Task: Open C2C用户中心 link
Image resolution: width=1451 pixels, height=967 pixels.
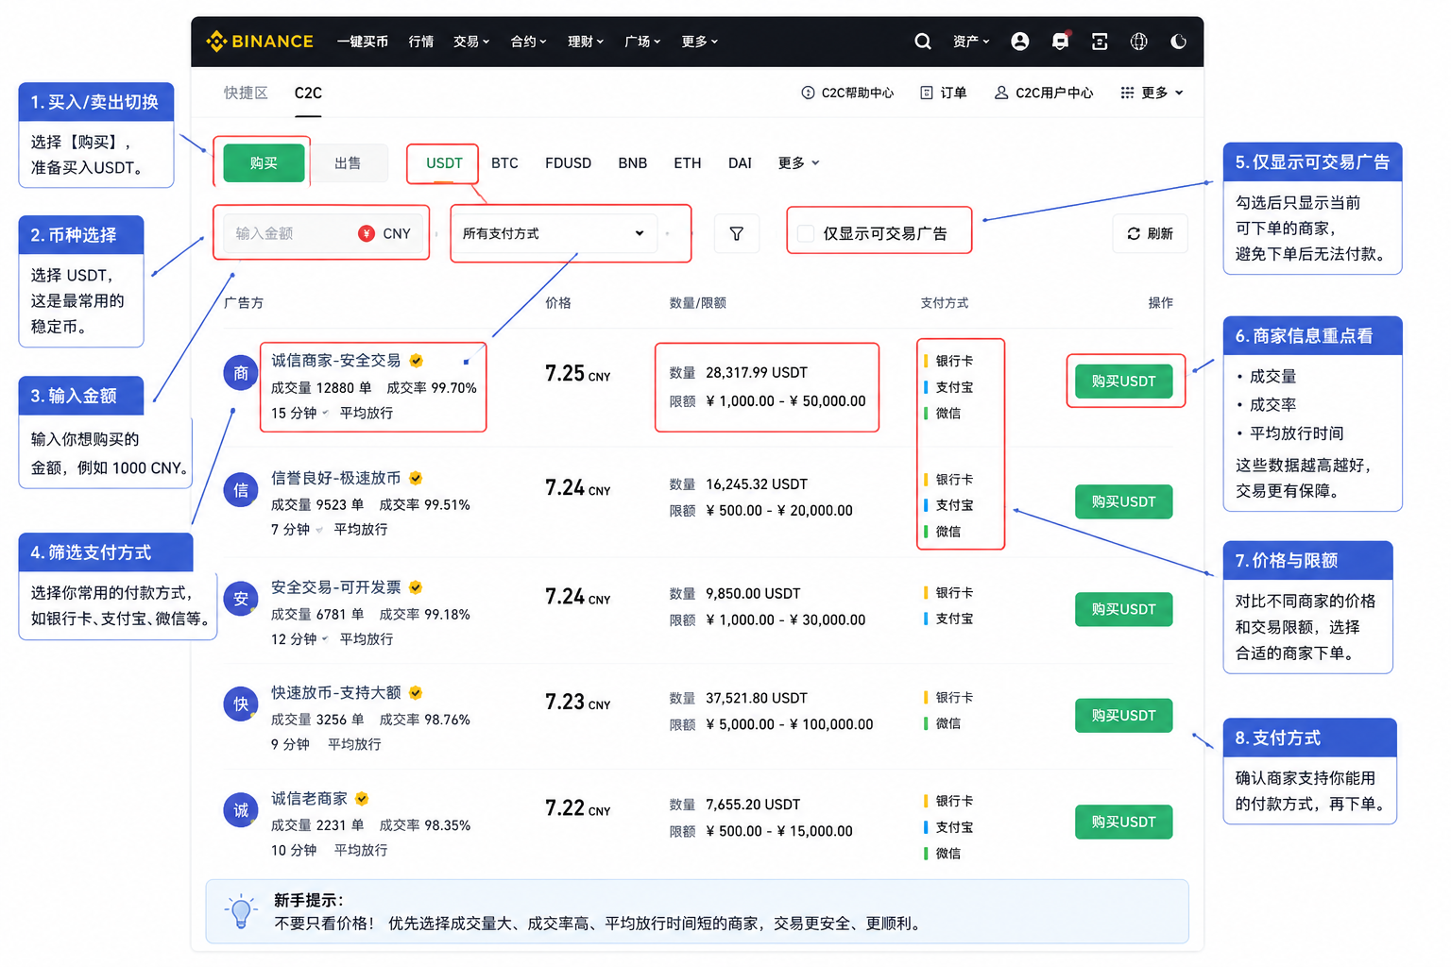Action: (x=1044, y=93)
